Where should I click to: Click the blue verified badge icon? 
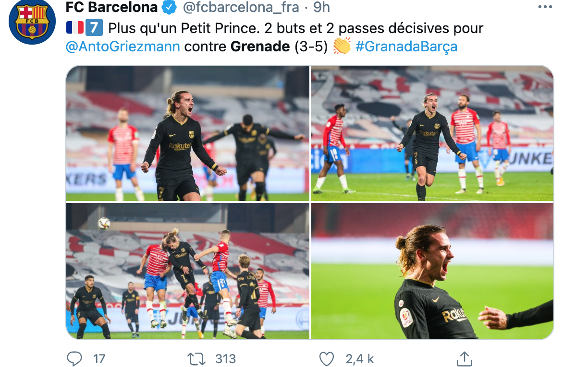[x=169, y=7]
